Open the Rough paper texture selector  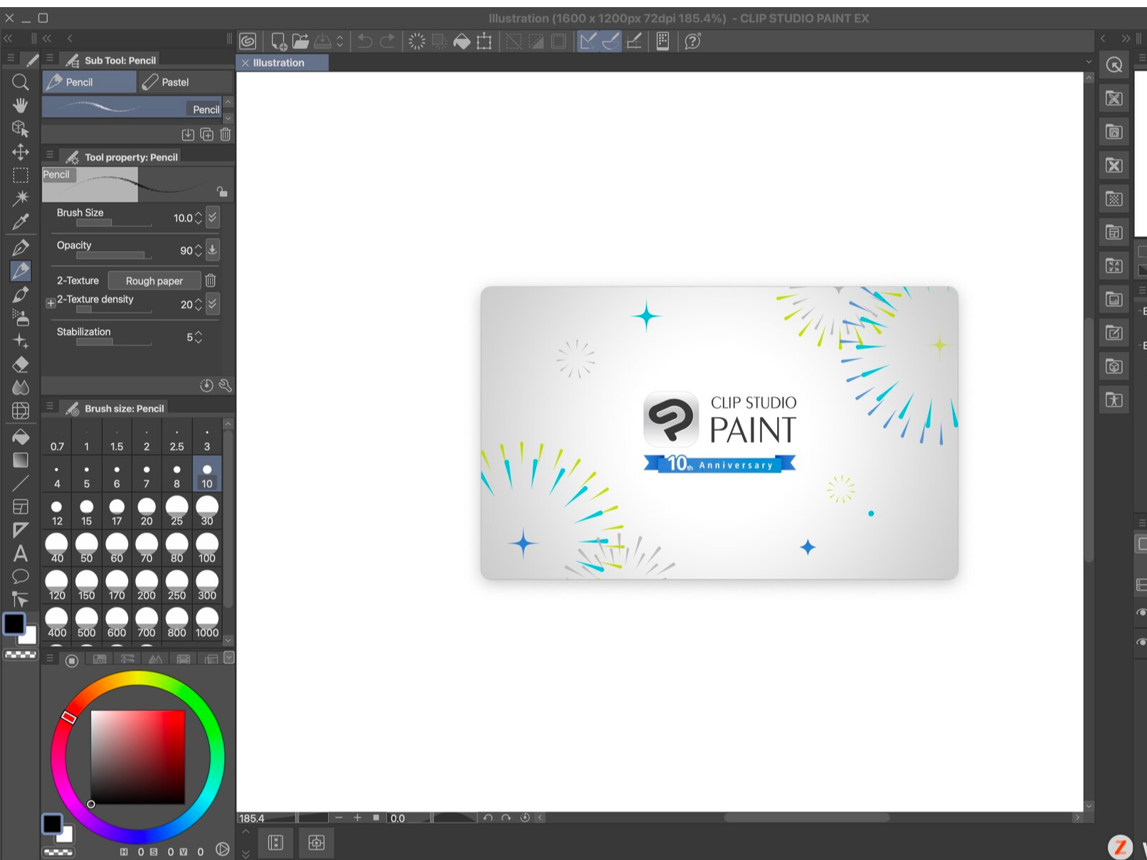tap(154, 280)
